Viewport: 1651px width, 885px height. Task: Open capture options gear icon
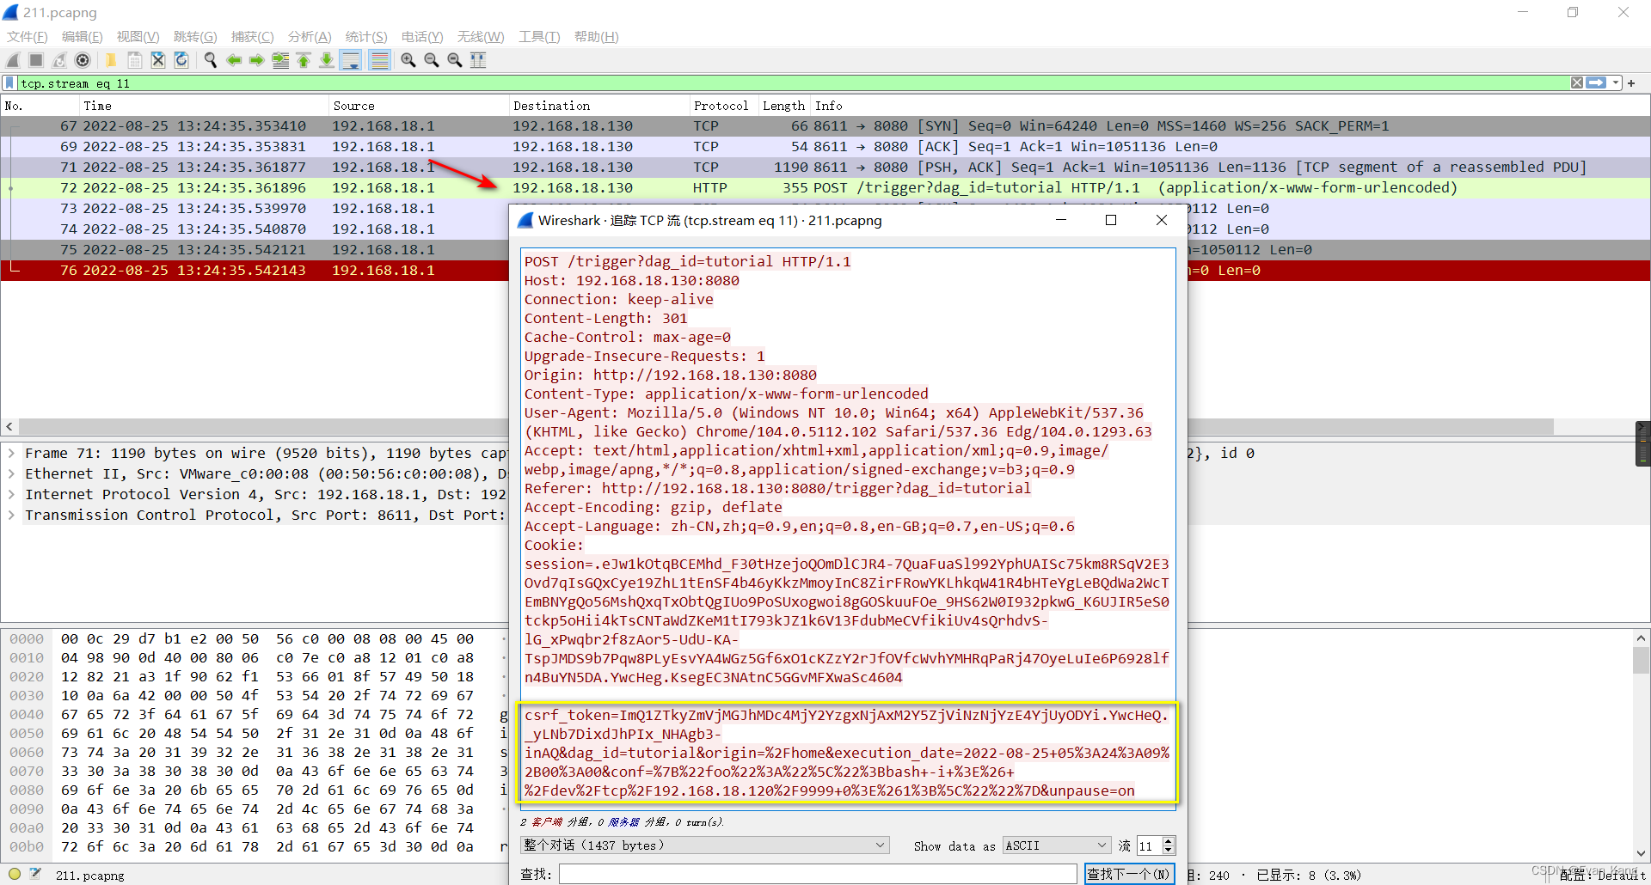[83, 60]
